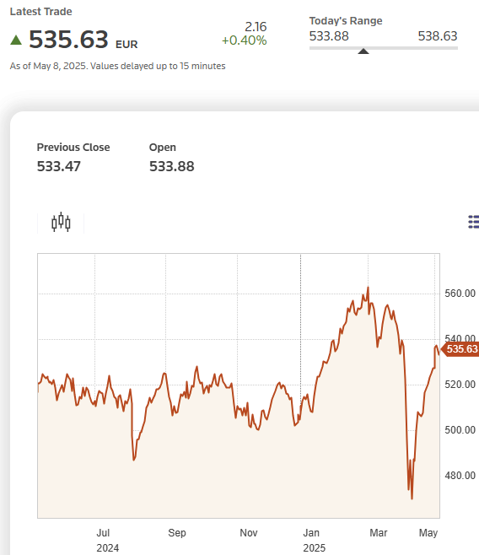Click the 535.63 price tag on chart
Viewport: 479px width, 555px height.
coord(461,349)
